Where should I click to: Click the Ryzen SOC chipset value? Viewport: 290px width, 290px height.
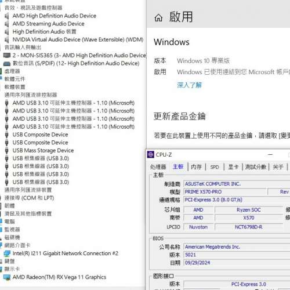click(249, 210)
